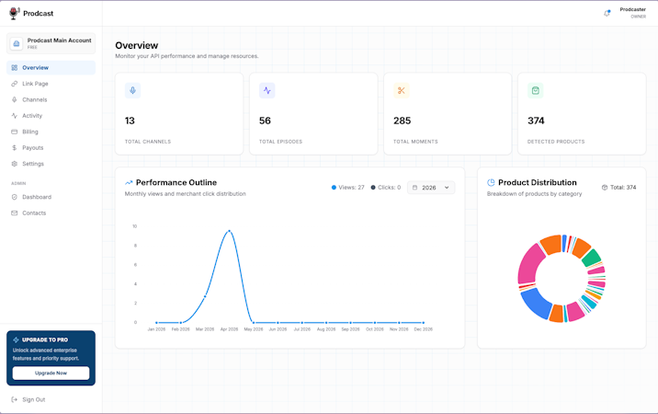Toggle the Views: 27 legend series

tap(348, 188)
